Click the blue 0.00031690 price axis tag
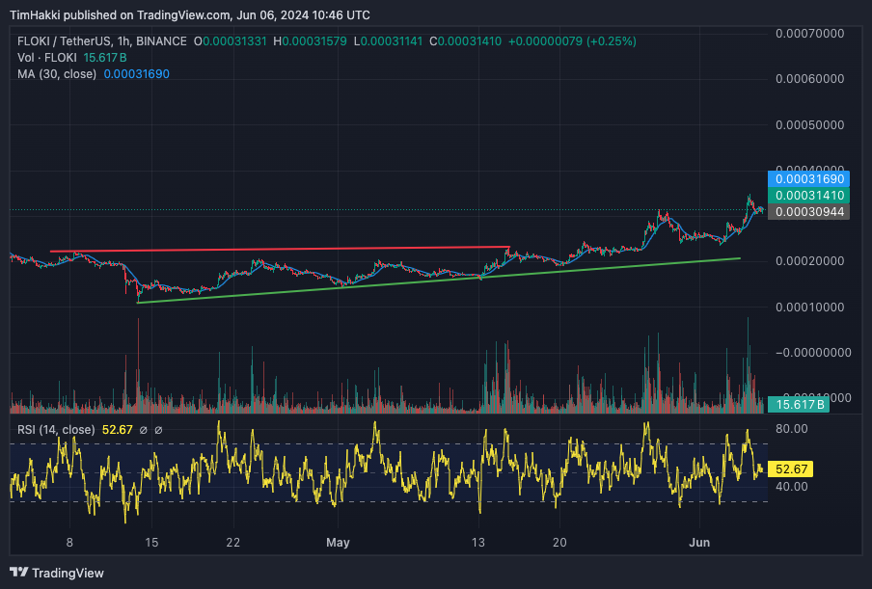The width and height of the screenshot is (872, 589). (x=808, y=179)
